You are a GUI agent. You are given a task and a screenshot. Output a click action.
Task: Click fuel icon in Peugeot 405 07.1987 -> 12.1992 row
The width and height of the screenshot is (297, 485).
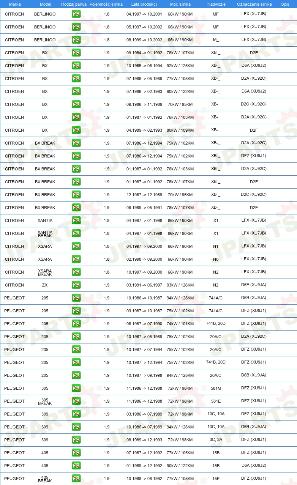tap(76, 453)
